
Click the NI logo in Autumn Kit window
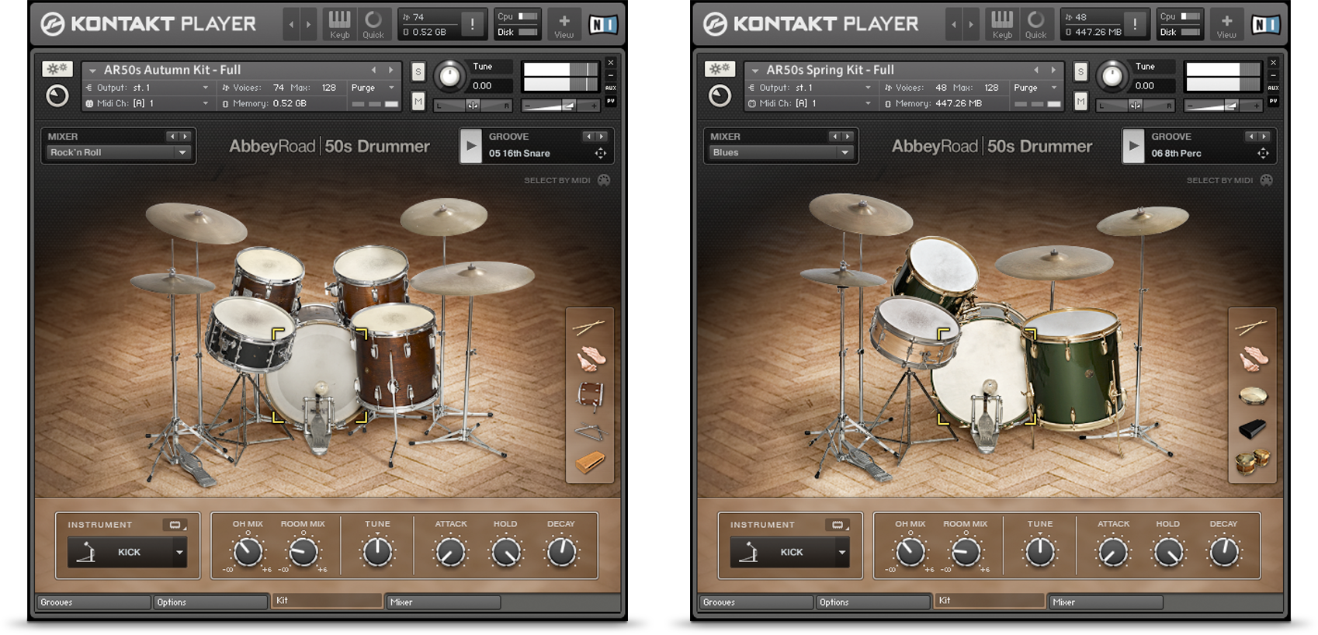602,25
